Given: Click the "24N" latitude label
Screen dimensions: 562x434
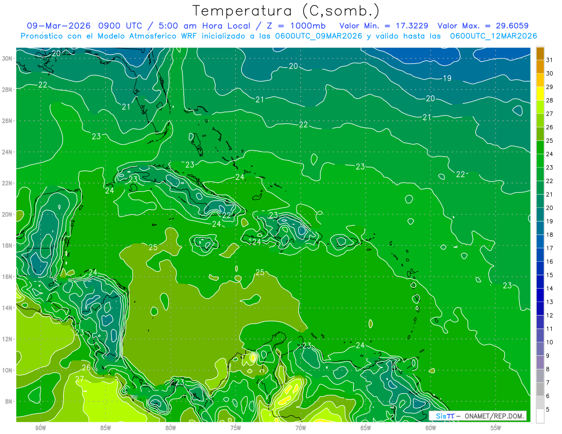Looking at the screenshot, I should (x=8, y=152).
